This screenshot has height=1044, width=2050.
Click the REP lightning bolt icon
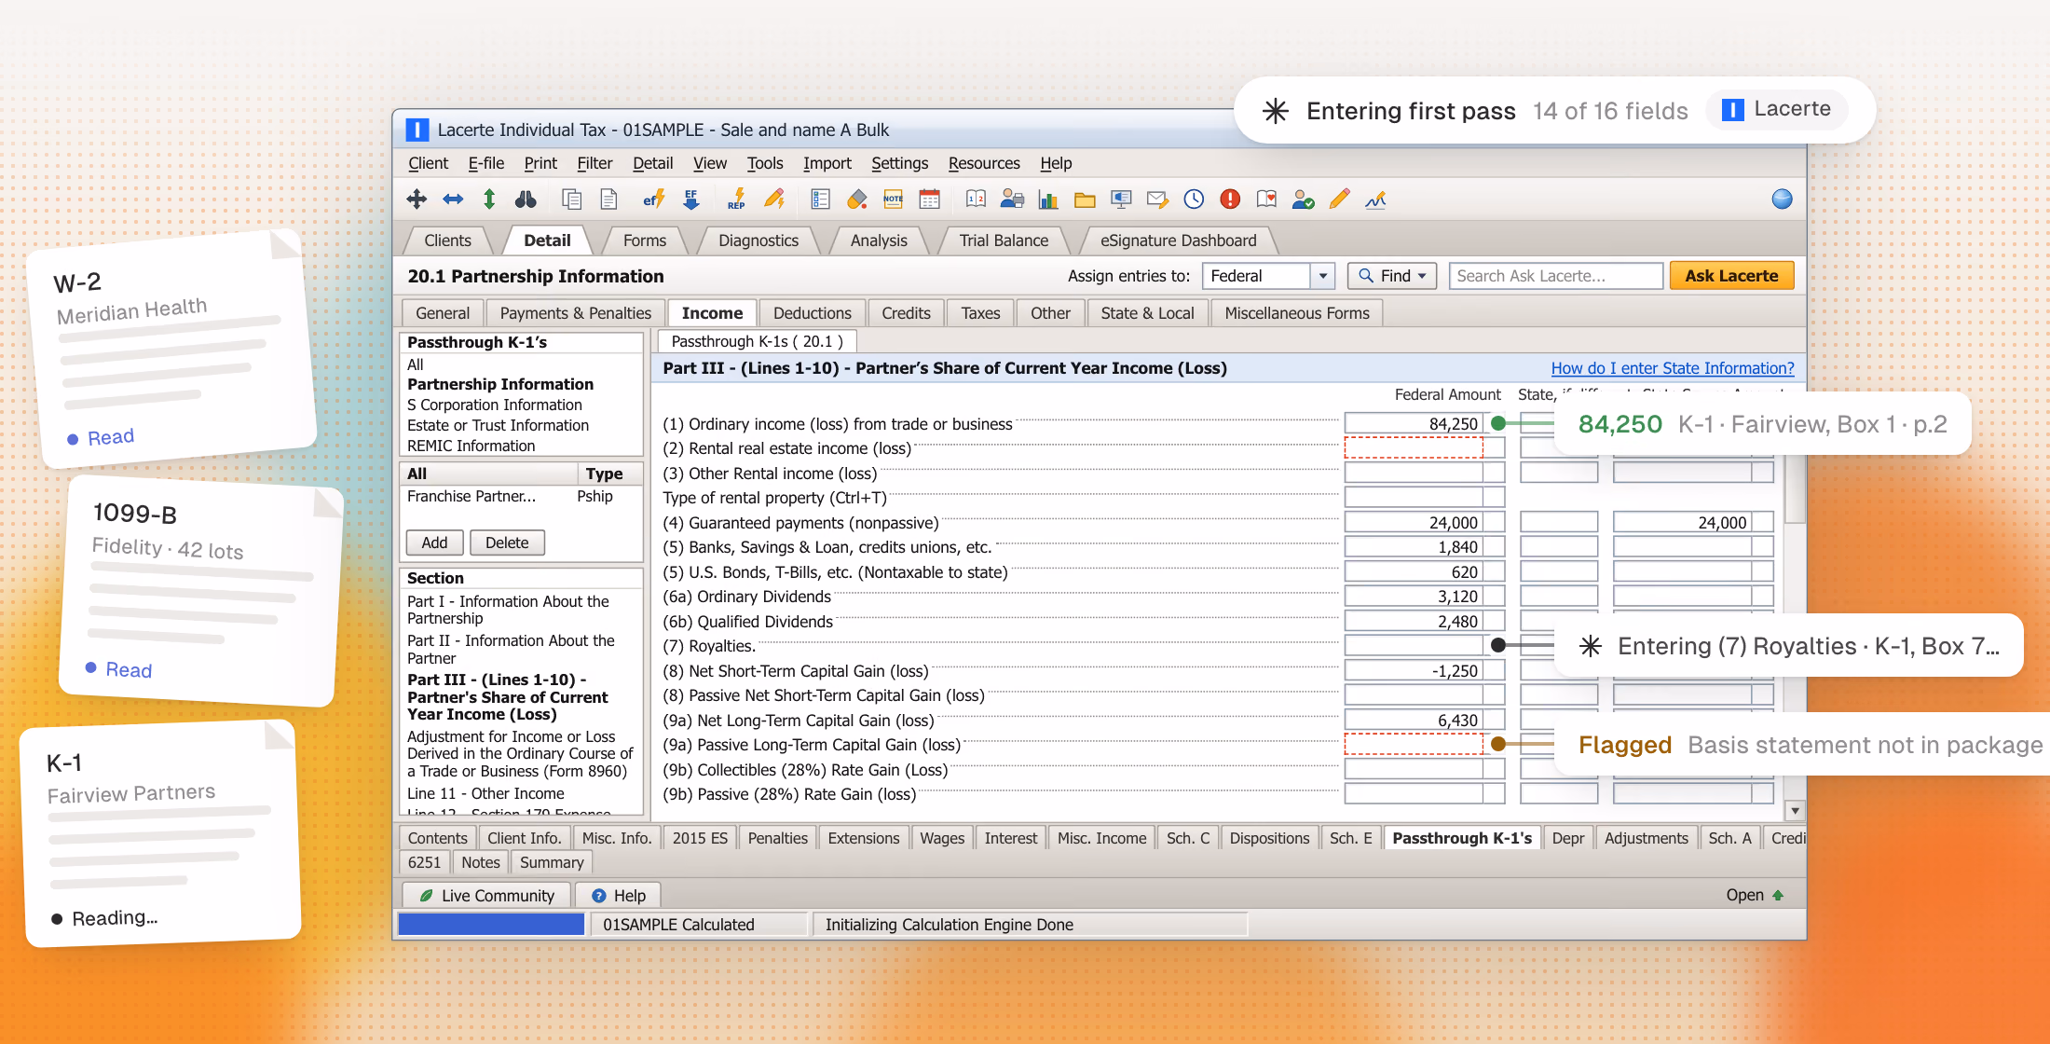737,199
